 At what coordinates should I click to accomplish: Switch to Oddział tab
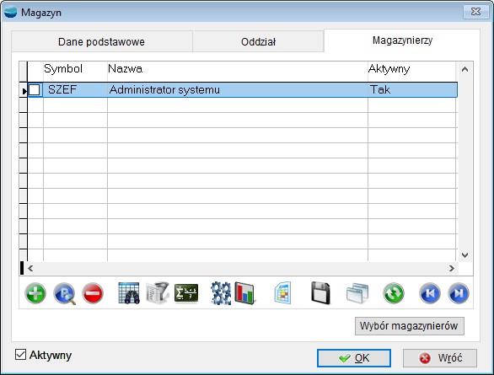click(258, 41)
